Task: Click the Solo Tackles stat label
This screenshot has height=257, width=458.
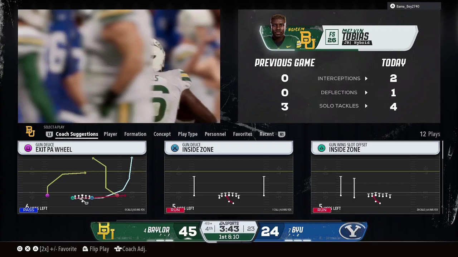Action: (x=339, y=106)
